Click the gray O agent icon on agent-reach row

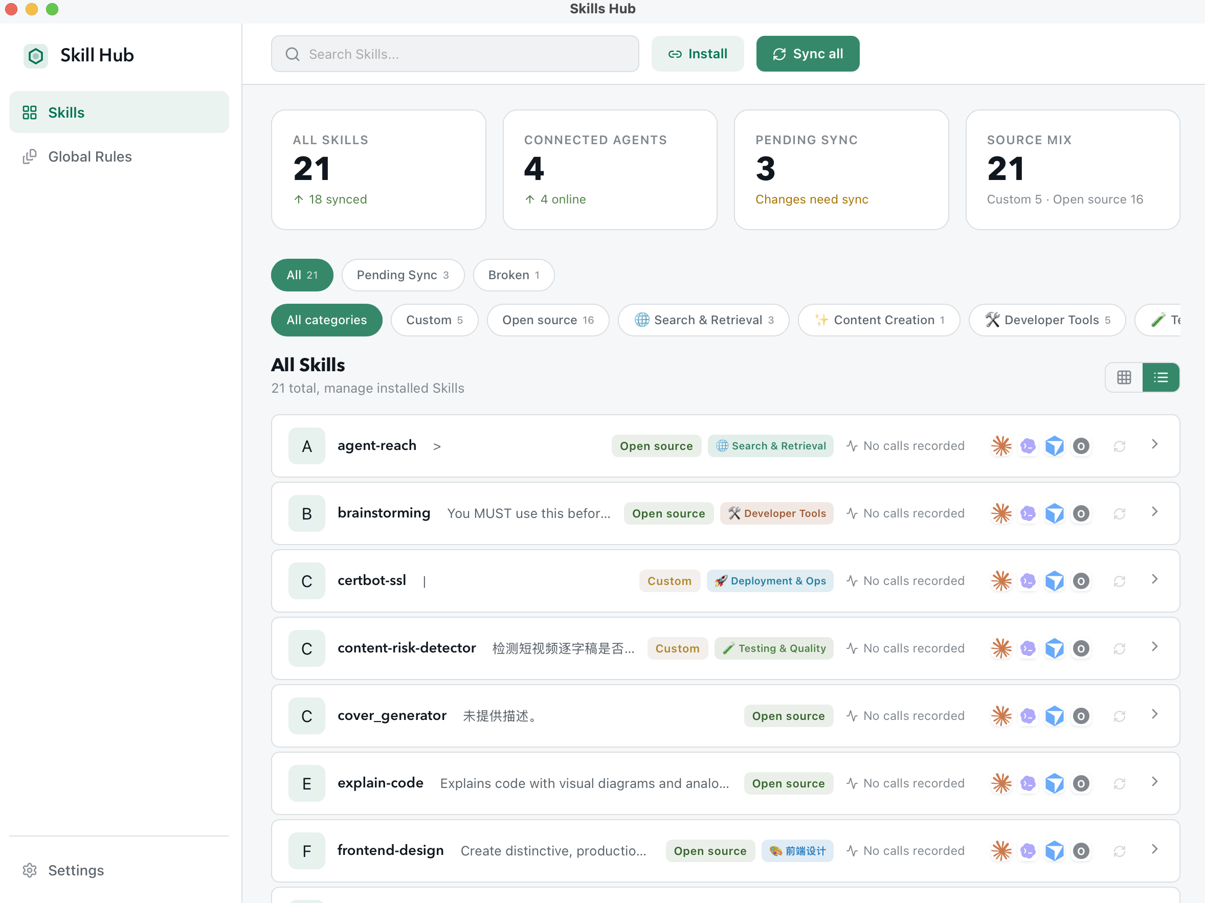(1081, 446)
